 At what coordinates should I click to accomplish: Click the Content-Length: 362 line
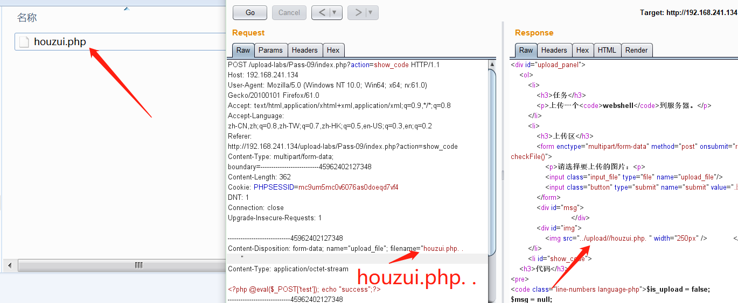click(x=259, y=177)
